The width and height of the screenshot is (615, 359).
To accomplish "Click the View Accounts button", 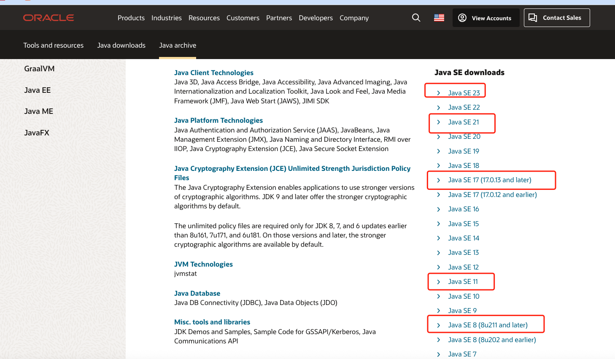I will coord(486,18).
